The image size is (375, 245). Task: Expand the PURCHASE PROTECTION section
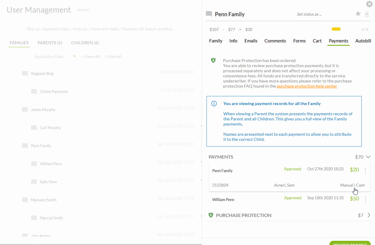369,215
